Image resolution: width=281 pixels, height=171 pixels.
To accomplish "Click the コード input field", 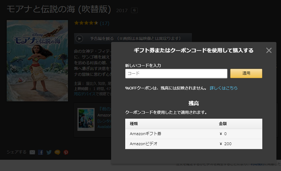I will [176, 74].
